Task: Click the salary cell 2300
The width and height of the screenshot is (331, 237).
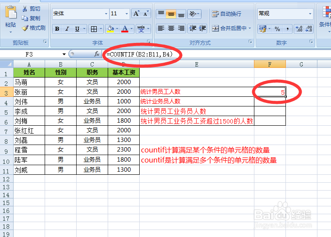Action: 124,149
